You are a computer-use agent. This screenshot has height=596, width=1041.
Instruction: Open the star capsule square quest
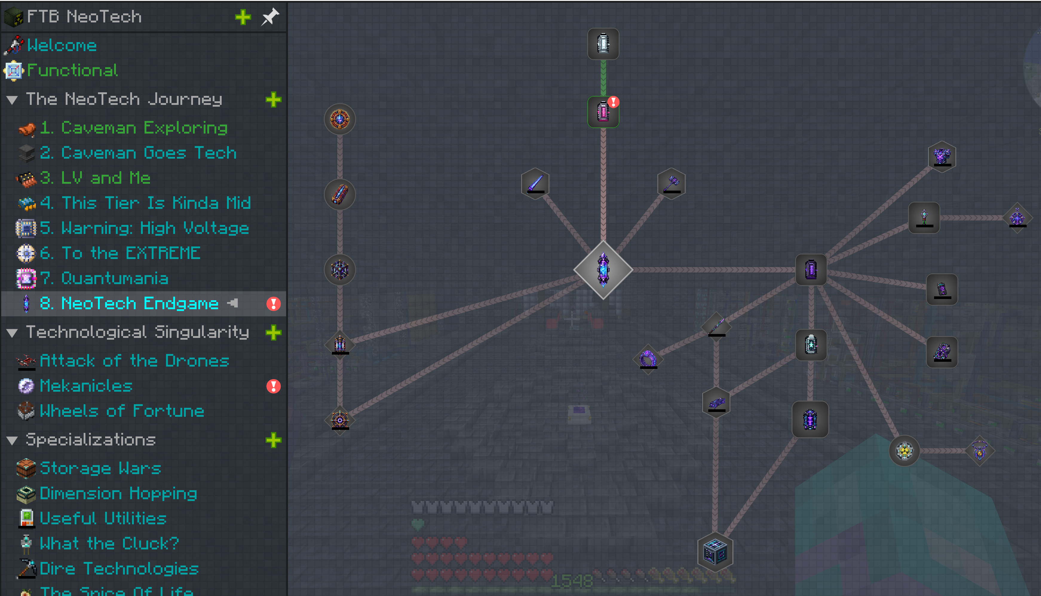(x=811, y=345)
